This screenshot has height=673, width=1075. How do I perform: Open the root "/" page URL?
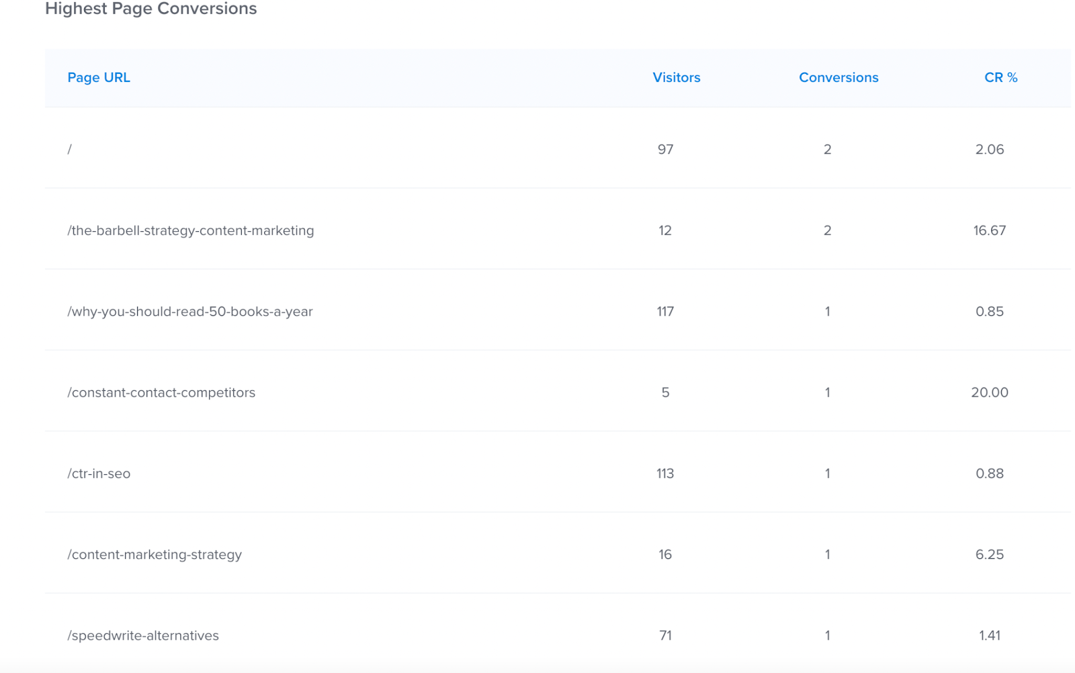coord(70,150)
